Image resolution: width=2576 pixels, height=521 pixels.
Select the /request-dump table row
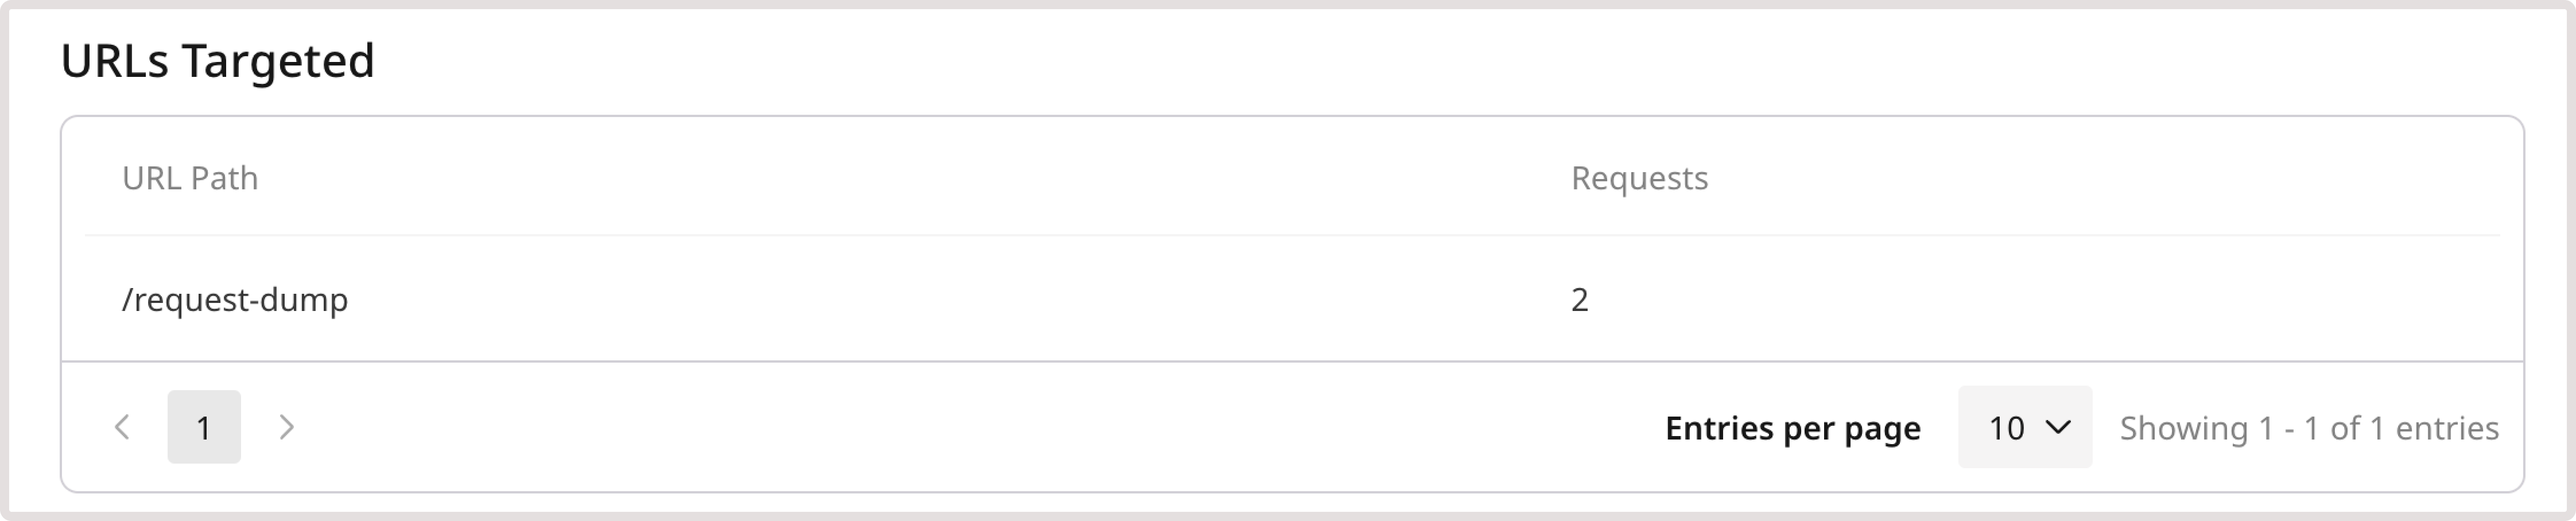tap(800, 298)
